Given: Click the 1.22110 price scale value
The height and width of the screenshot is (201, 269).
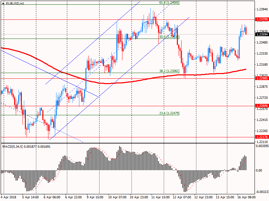Looking at the screenshot, I should (262, 142).
